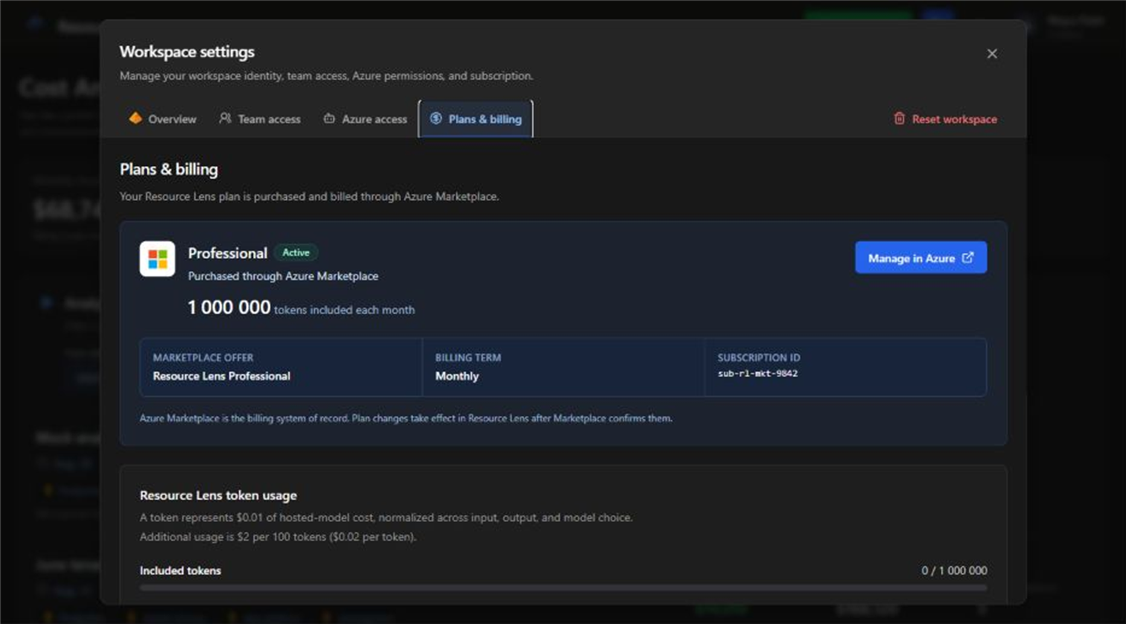Click the orange diamond Overview icon
1126x624 pixels.
pyautogui.click(x=135, y=118)
